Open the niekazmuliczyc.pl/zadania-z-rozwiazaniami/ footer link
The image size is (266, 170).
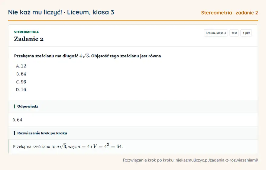217,160
